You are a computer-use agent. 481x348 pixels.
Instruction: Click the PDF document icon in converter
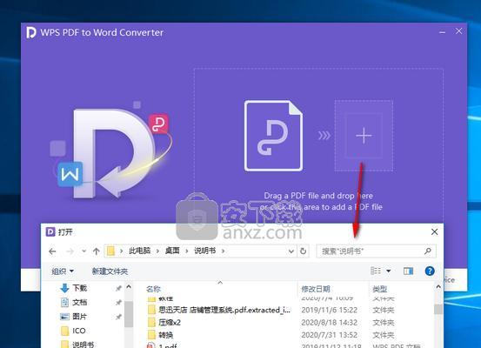[x=273, y=136]
